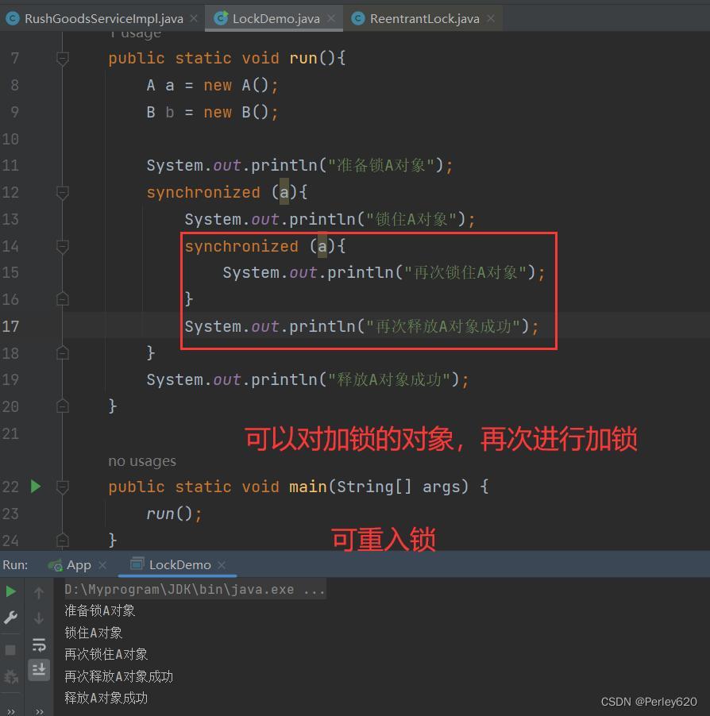Expand more actions below the scroll-to-end icon
Image resolution: width=710 pixels, height=716 pixels.
pyautogui.click(x=39, y=711)
